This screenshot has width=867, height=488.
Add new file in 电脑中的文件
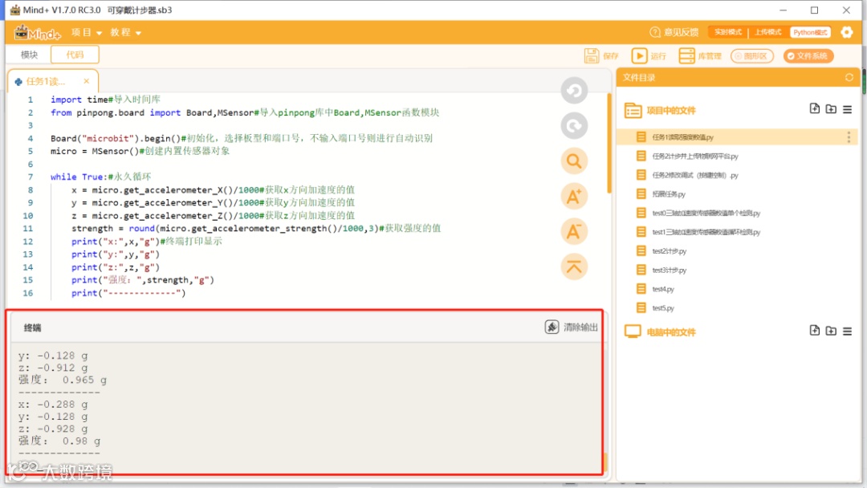click(815, 331)
